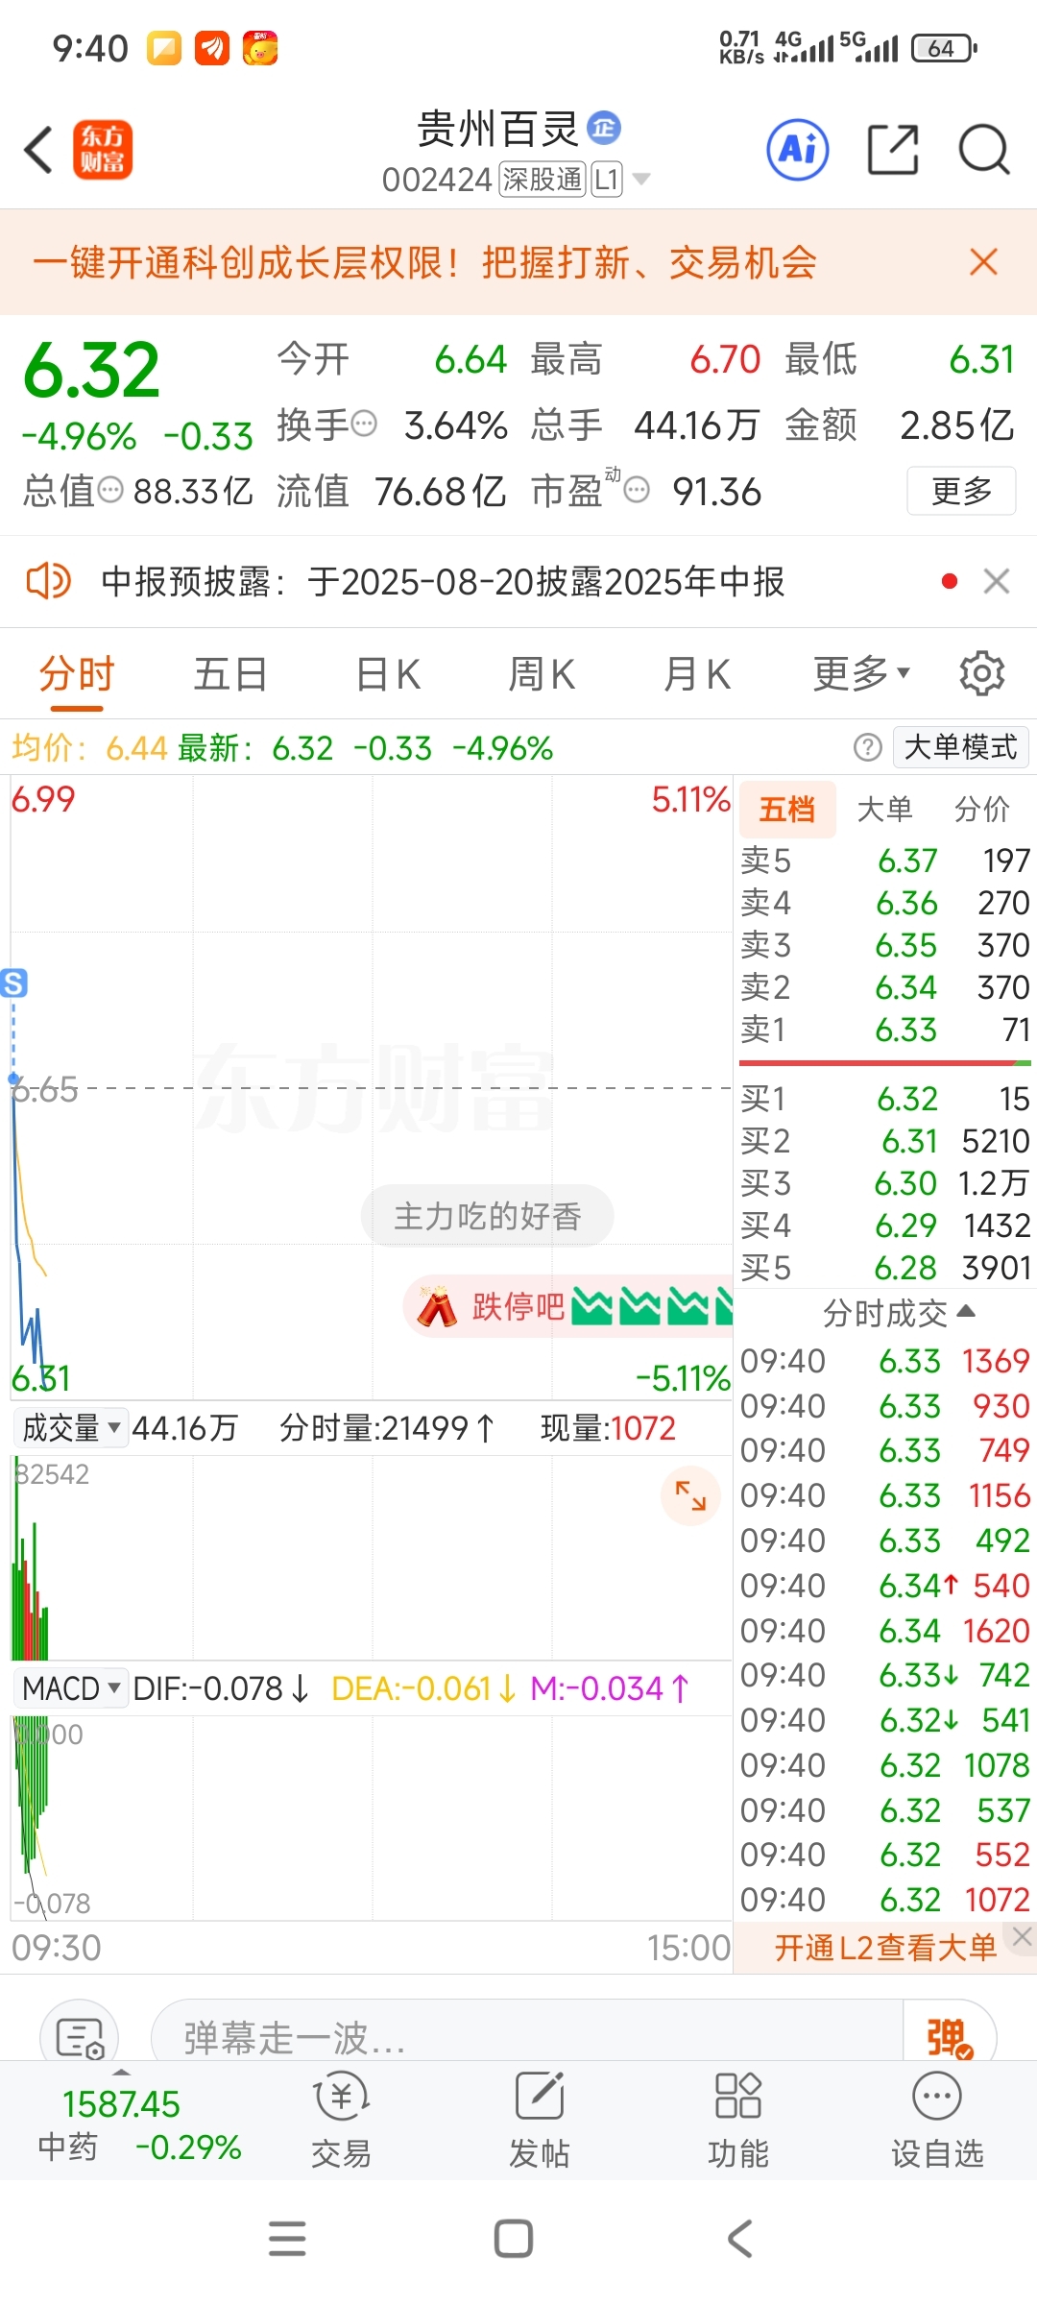Tap info icon beside 总值
Screen dimensions: 1037x2305
111,491
